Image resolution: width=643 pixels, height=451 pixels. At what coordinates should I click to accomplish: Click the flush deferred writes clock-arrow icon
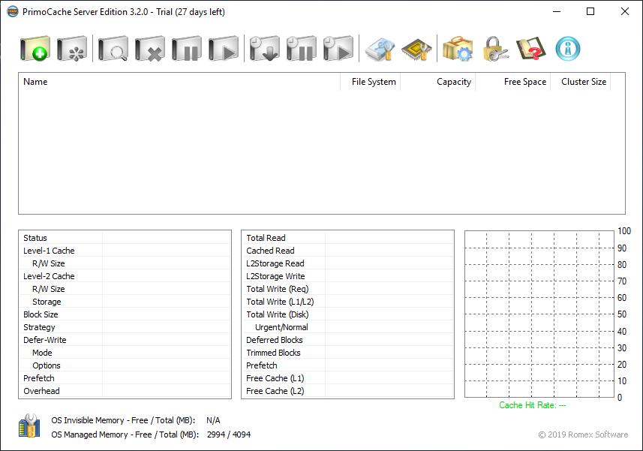(x=264, y=50)
